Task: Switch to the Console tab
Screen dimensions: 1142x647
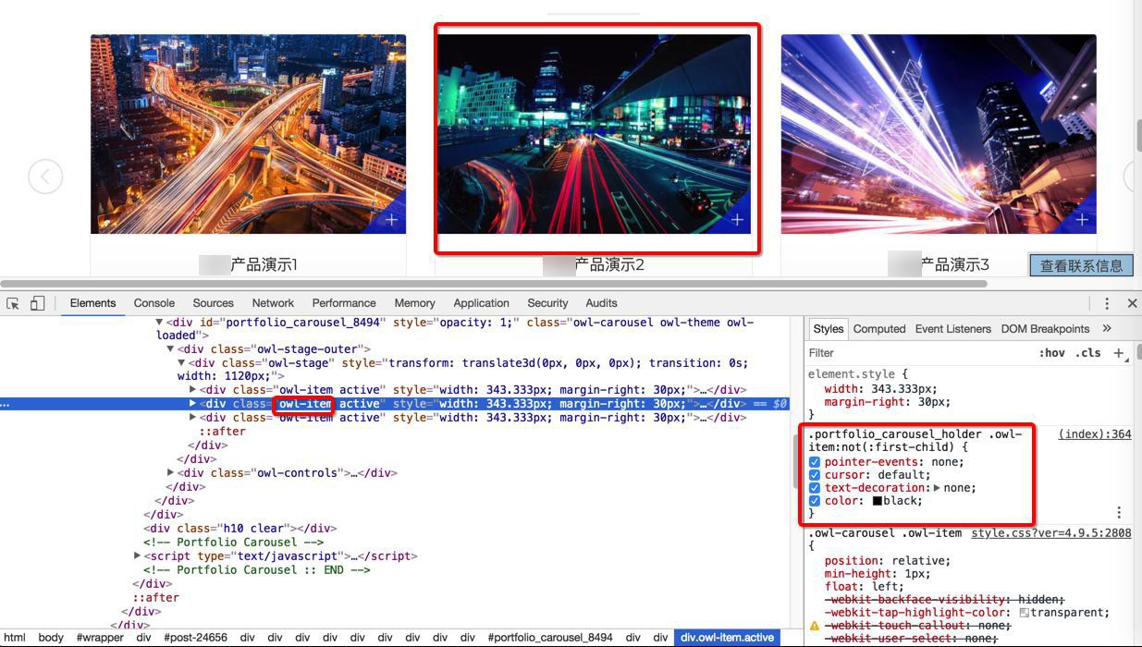Action: [x=154, y=303]
